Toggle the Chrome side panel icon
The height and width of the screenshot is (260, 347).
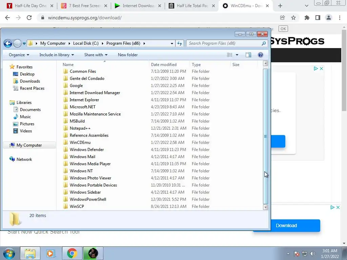[x=318, y=18]
